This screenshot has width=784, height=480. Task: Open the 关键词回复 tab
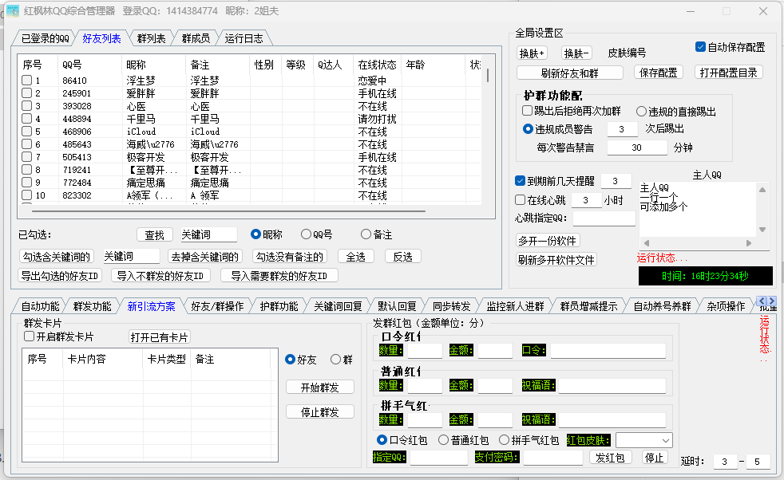(x=337, y=306)
